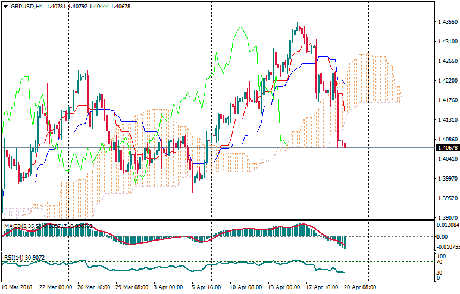Click the 1.40860 price axis label
460x294 pixels.
coord(447,140)
